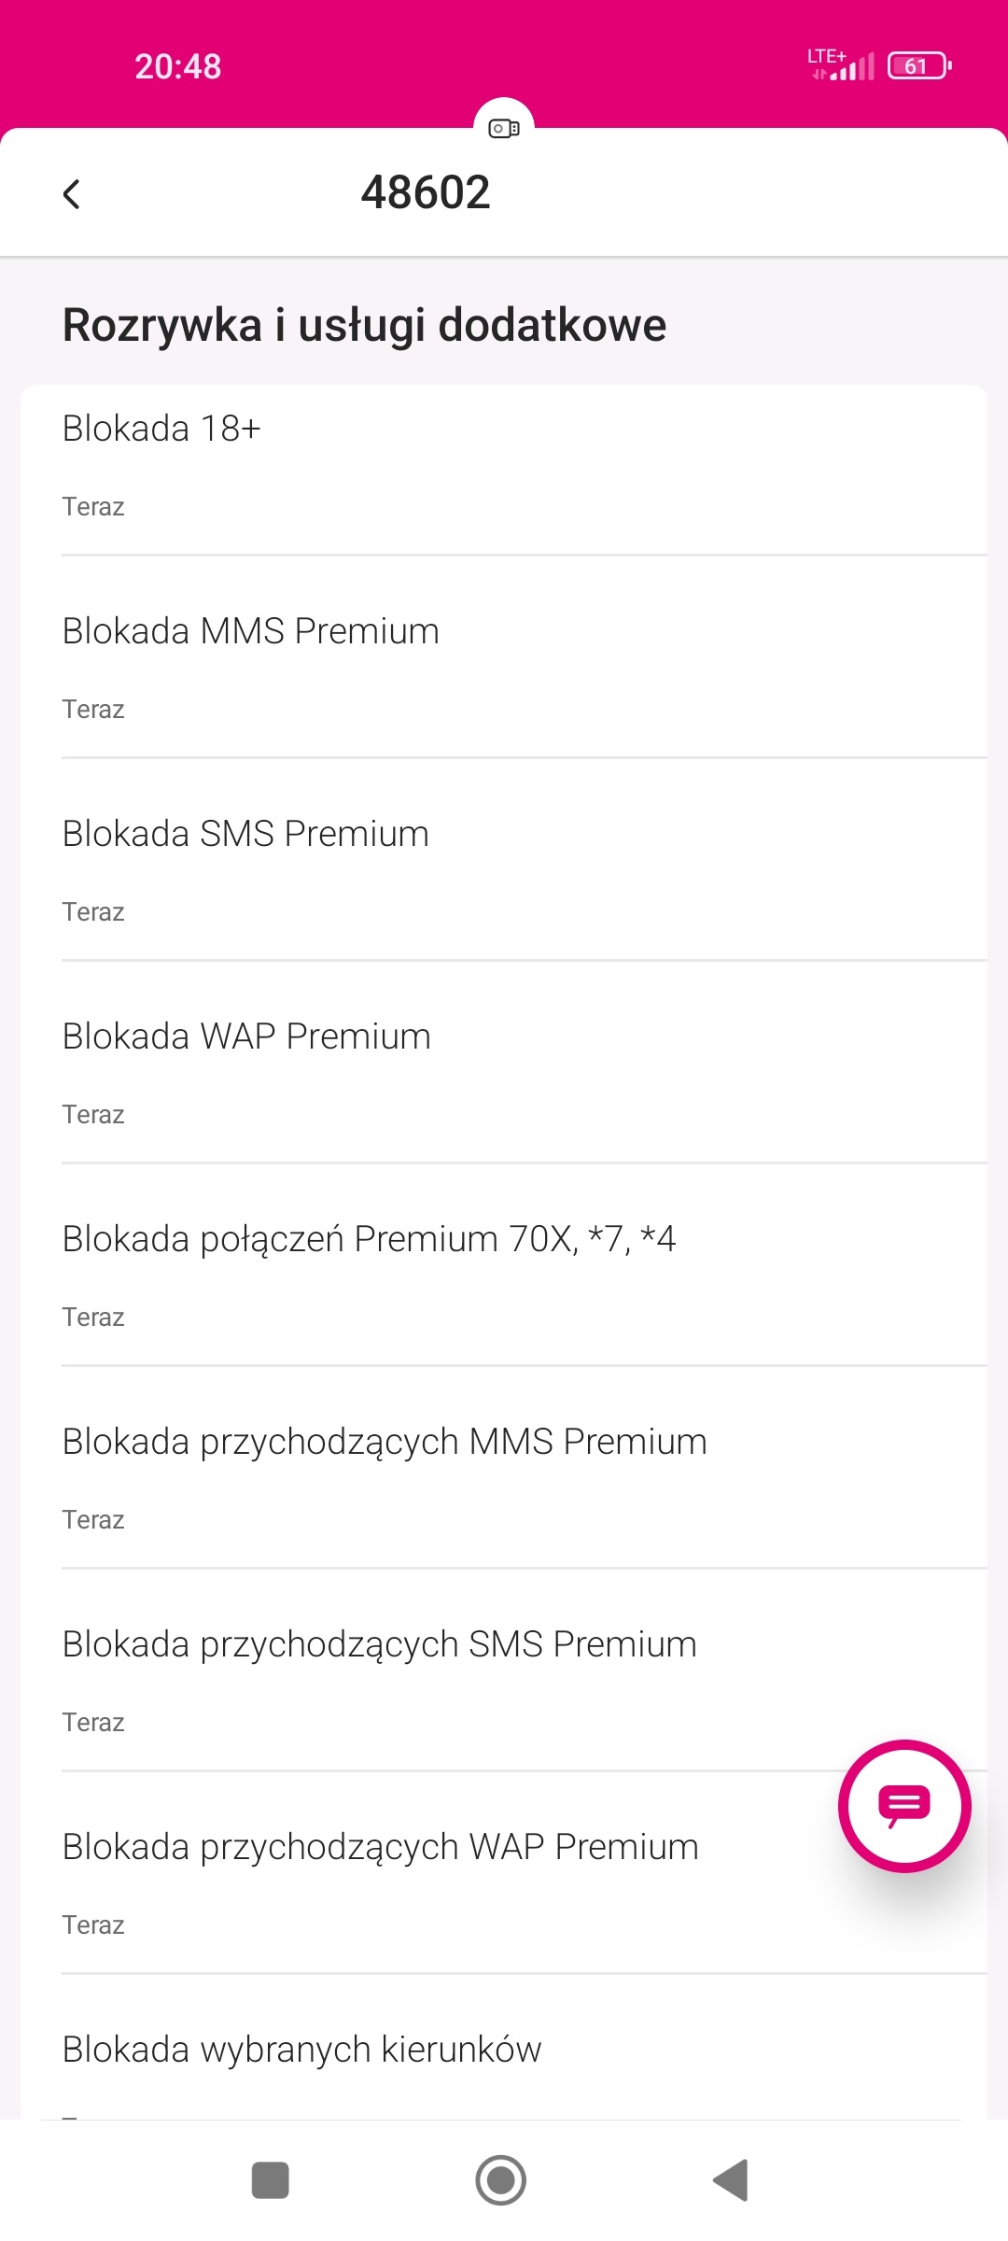Open the Blokada 18+ service

click(504, 465)
